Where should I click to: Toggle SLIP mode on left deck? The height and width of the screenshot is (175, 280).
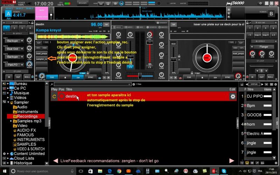point(39,42)
